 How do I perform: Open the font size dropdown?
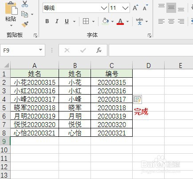click(x=125, y=8)
